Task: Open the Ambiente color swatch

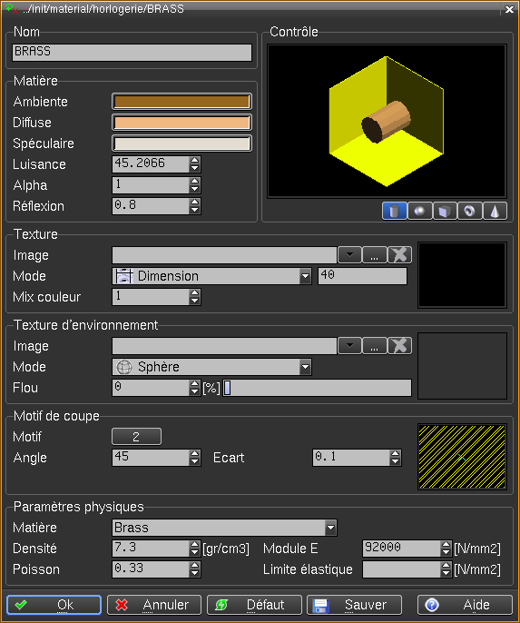Action: [x=182, y=102]
